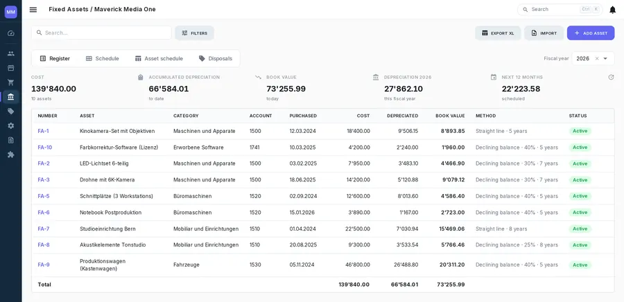Sort by the Cost column header
Viewport: 624px width, 302px height.
(363, 116)
